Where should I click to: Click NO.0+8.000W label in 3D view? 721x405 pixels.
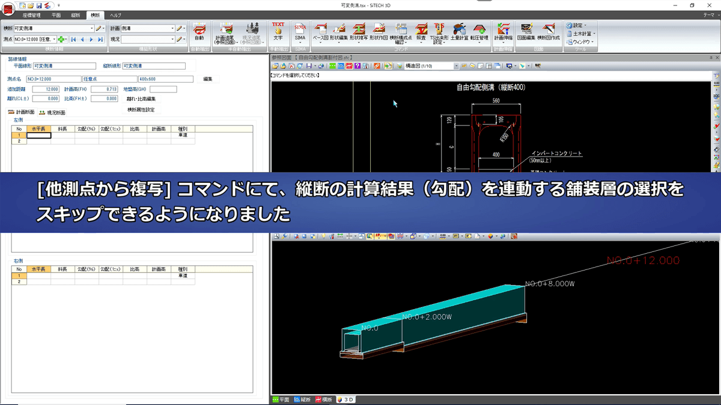[x=550, y=284]
